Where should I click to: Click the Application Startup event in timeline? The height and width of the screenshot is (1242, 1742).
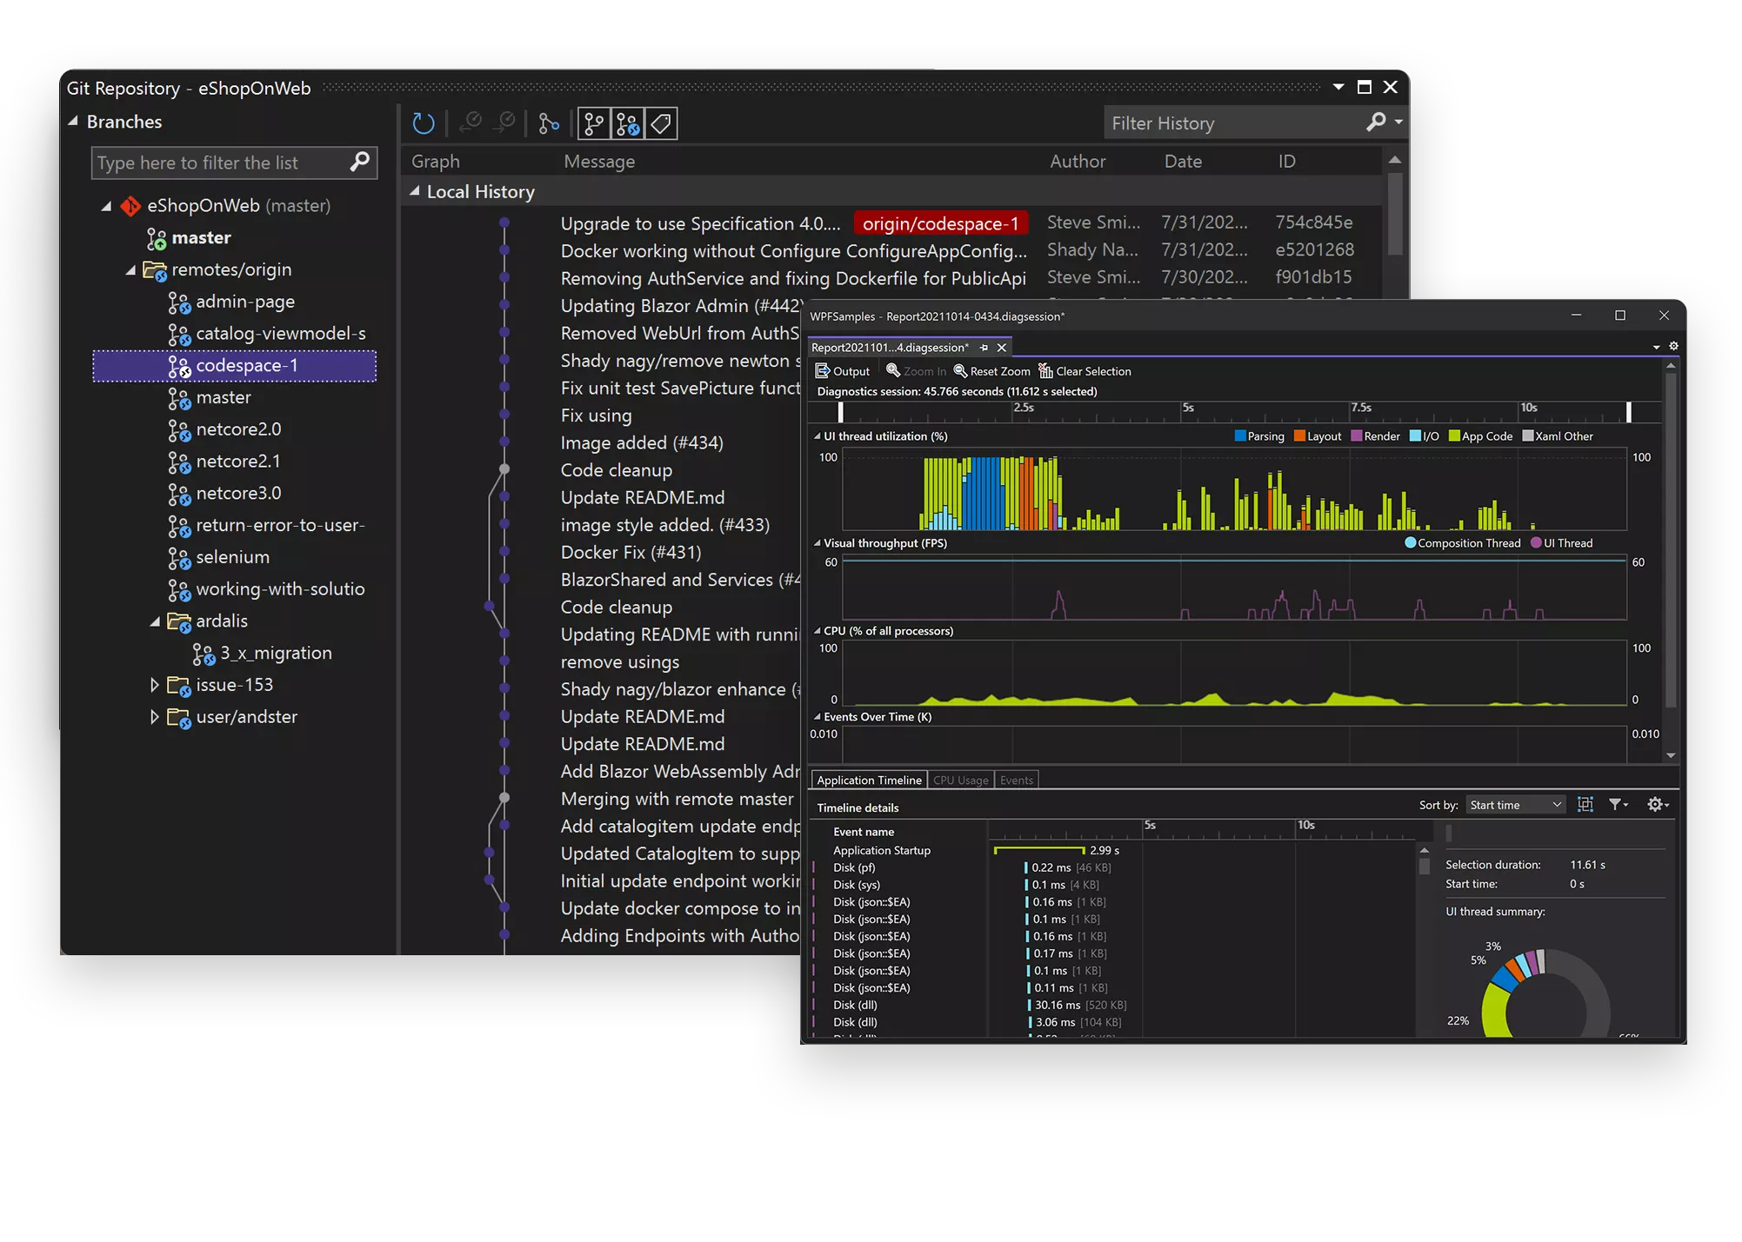click(x=881, y=849)
